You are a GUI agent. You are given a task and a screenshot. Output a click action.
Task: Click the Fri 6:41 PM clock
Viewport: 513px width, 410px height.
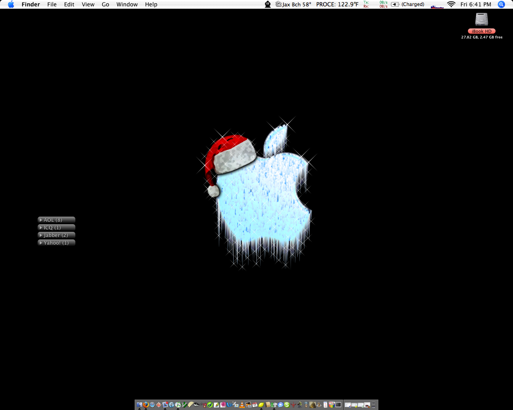coord(476,4)
